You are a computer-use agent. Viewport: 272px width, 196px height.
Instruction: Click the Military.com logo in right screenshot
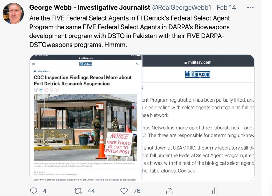click(x=198, y=74)
